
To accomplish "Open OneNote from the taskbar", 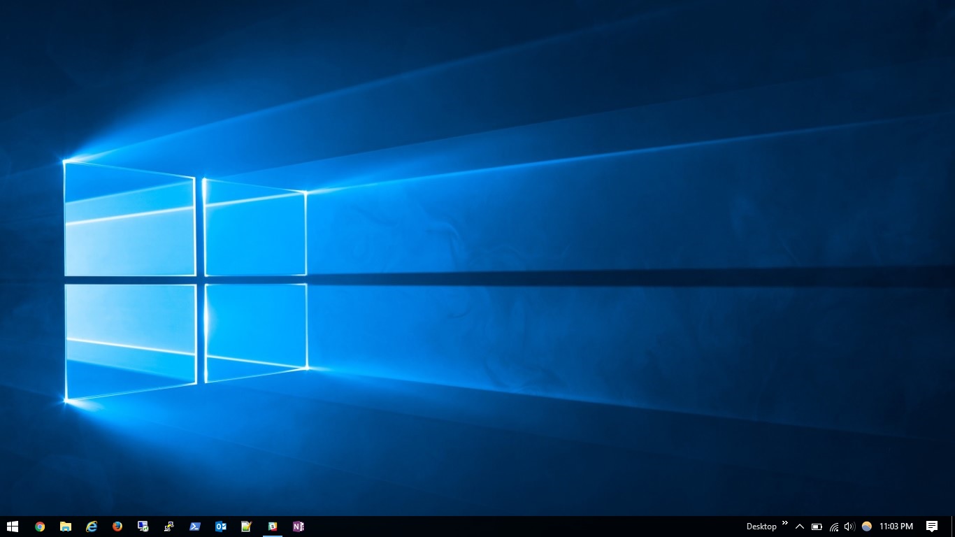I will pyautogui.click(x=299, y=527).
